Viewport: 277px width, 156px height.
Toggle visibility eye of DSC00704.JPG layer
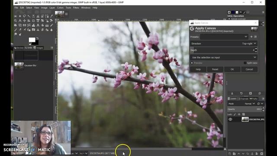pyautogui.click(x=230, y=120)
